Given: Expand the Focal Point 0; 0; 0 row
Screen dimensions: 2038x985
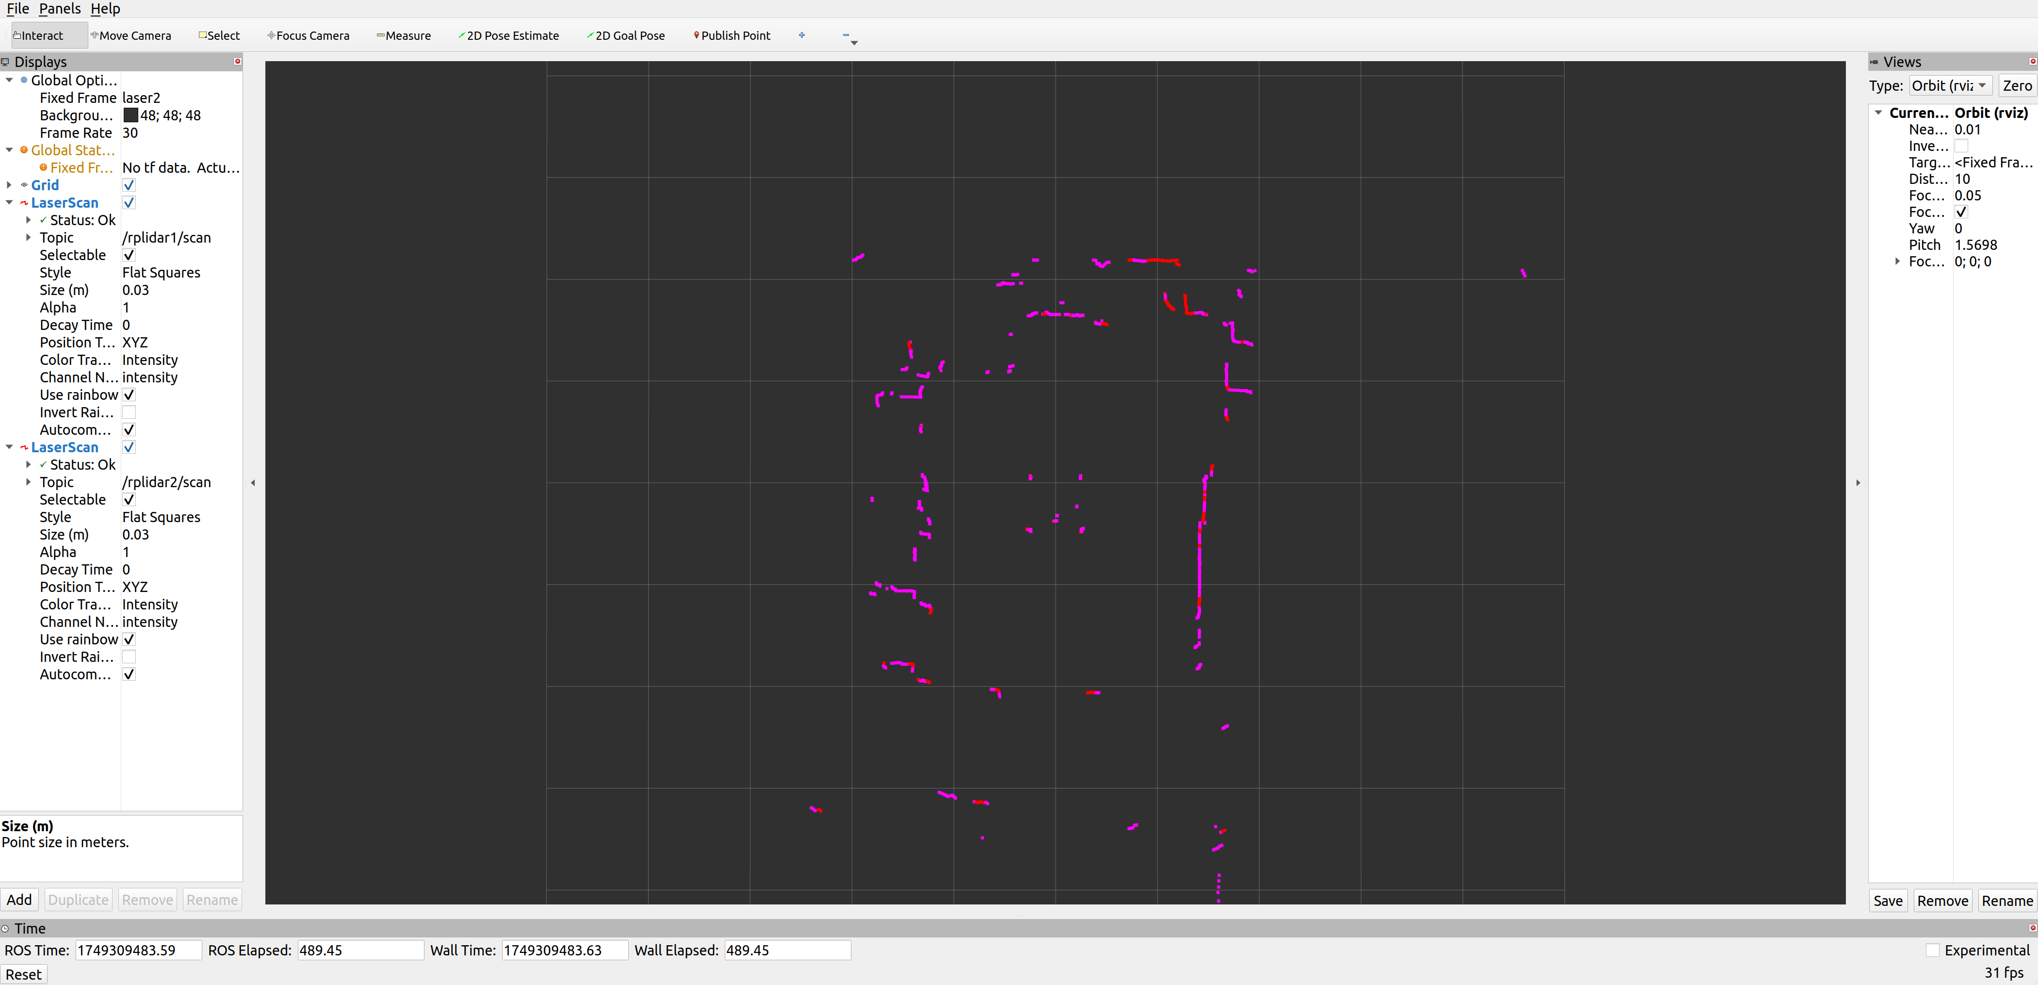Looking at the screenshot, I should (x=1897, y=261).
